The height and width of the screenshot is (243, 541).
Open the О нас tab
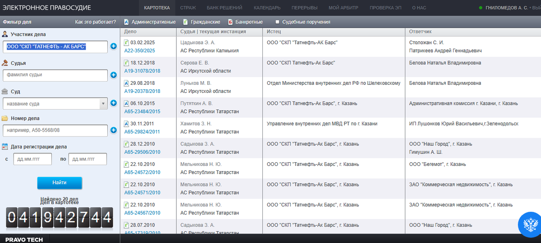pos(419,8)
